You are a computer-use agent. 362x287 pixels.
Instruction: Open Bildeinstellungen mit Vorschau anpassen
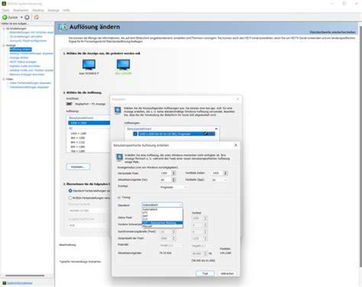pos(31,33)
